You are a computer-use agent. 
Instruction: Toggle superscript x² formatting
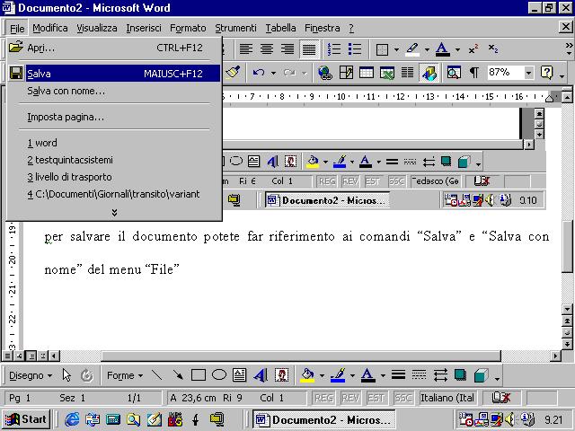point(473,49)
